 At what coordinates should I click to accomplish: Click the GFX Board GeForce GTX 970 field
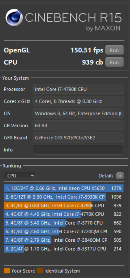click(78, 138)
